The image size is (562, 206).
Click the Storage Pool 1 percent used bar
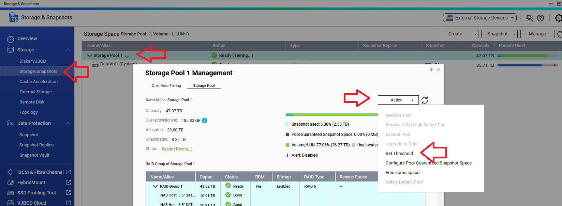[527, 56]
